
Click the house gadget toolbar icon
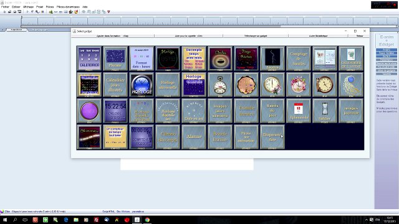tap(70, 12)
